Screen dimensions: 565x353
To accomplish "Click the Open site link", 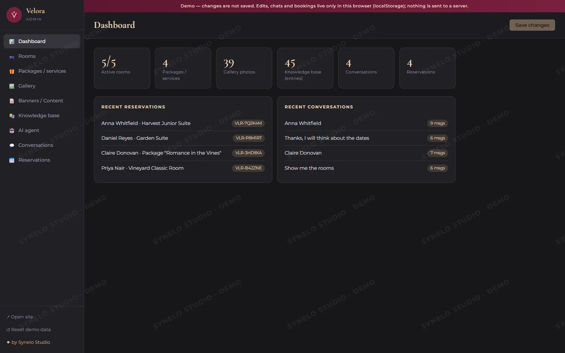I will point(20,317).
